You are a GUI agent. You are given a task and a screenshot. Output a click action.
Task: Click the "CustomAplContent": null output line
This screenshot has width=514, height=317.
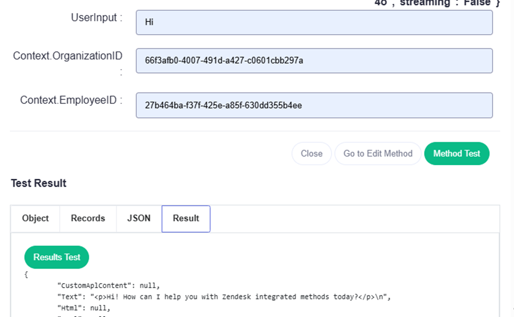[x=108, y=285]
